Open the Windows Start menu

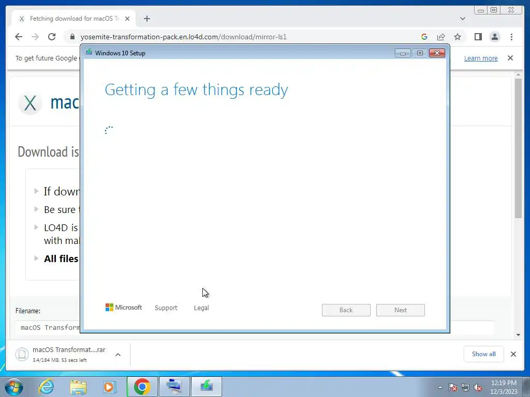click(x=14, y=387)
